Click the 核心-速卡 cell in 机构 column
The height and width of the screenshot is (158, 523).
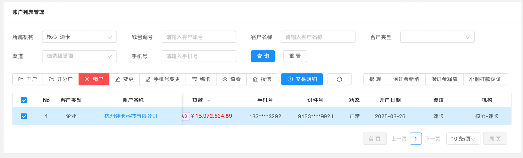tap(487, 116)
